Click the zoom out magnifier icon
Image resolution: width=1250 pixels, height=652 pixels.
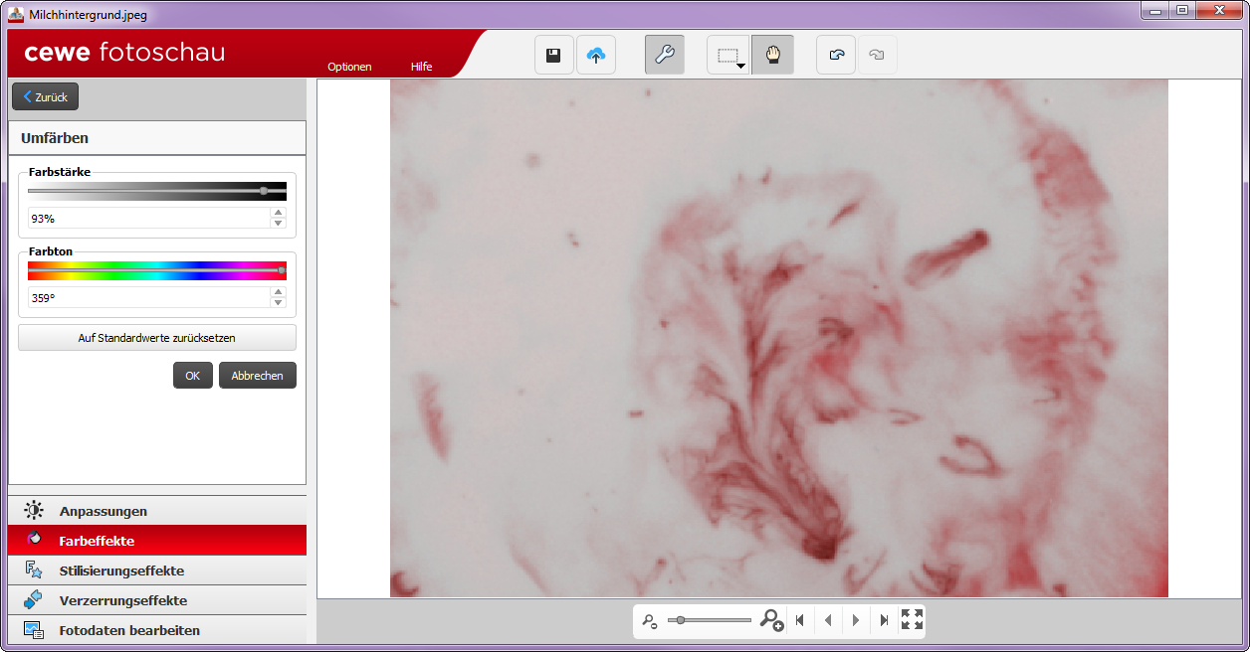point(650,621)
